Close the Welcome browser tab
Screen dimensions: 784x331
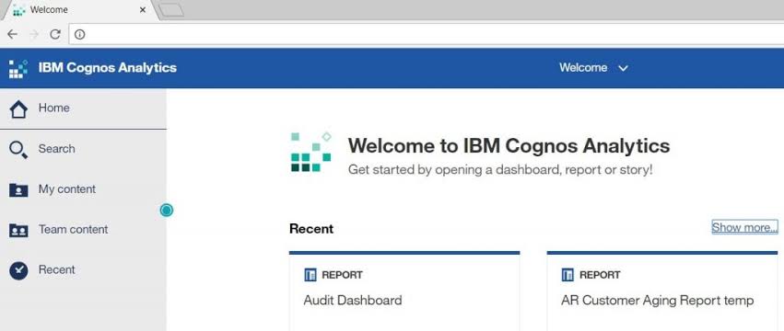(x=143, y=10)
